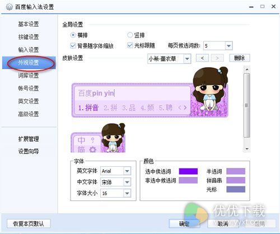Open 扩展管理 section

point(29,139)
